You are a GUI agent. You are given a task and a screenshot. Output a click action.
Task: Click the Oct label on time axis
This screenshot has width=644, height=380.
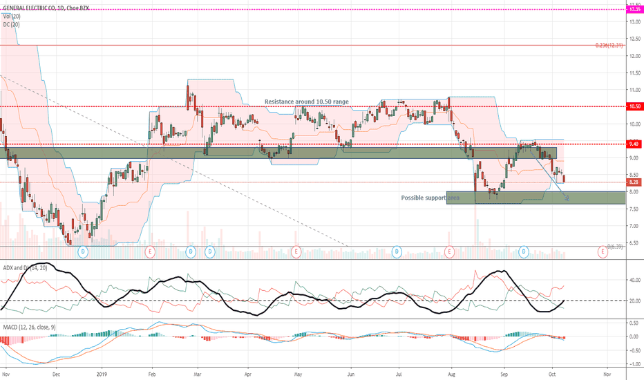click(552, 374)
